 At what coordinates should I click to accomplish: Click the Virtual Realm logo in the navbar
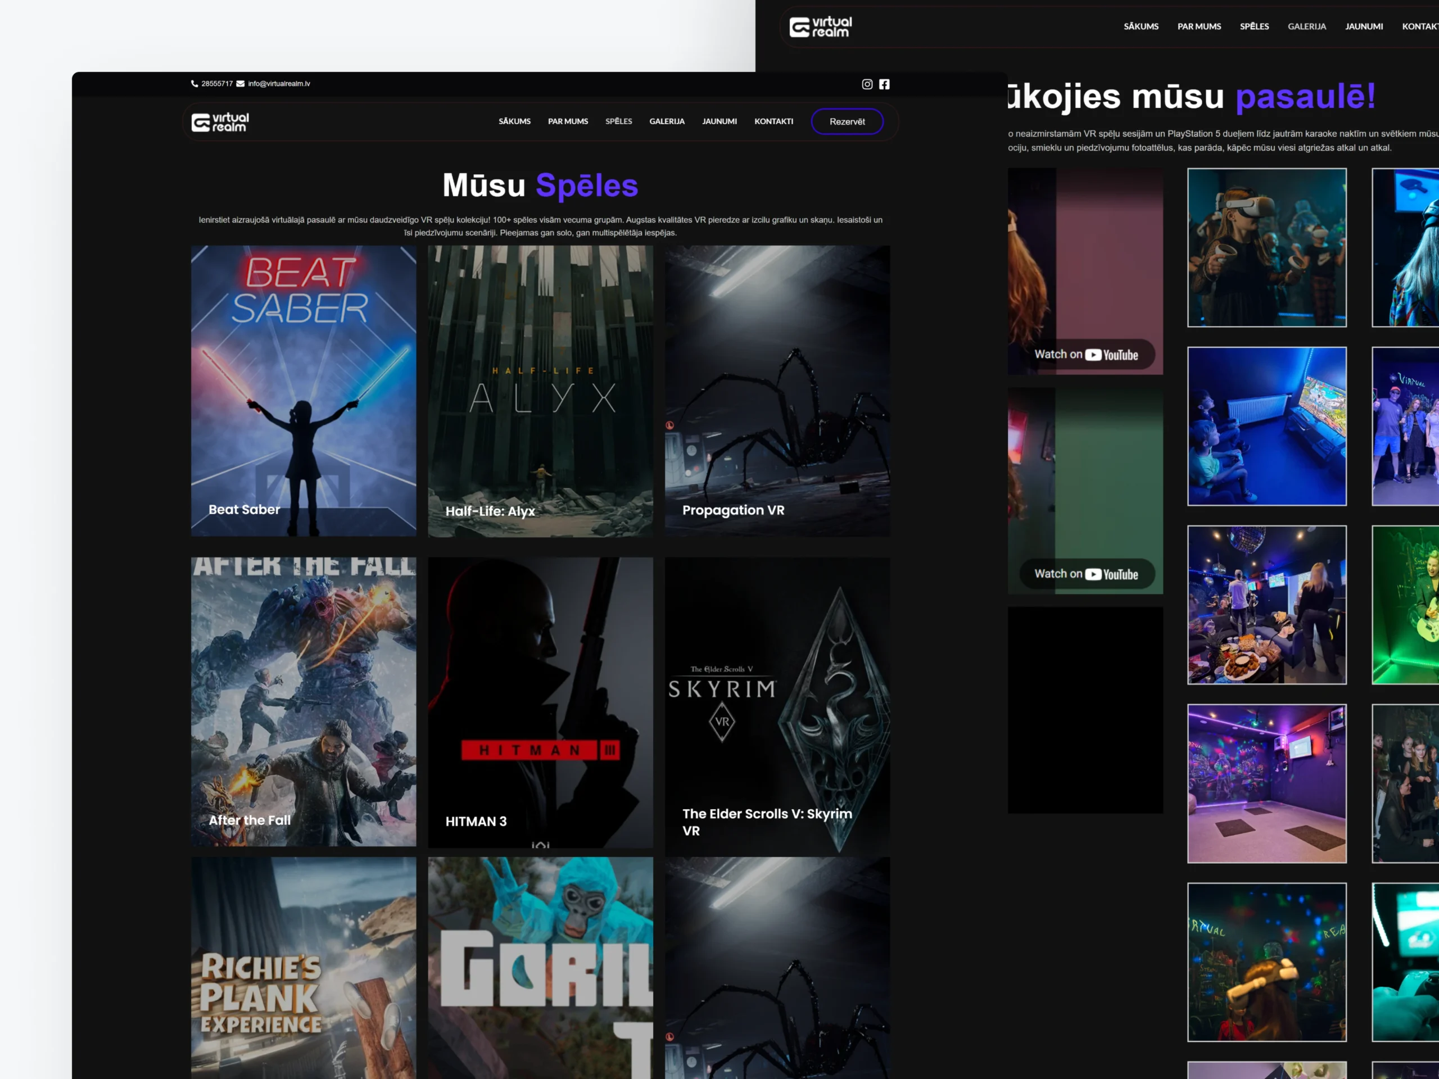219,121
